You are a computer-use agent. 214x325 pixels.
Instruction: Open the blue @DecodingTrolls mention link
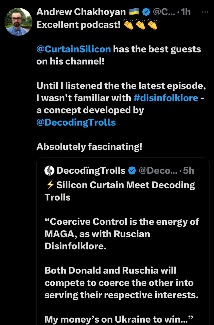(76, 122)
